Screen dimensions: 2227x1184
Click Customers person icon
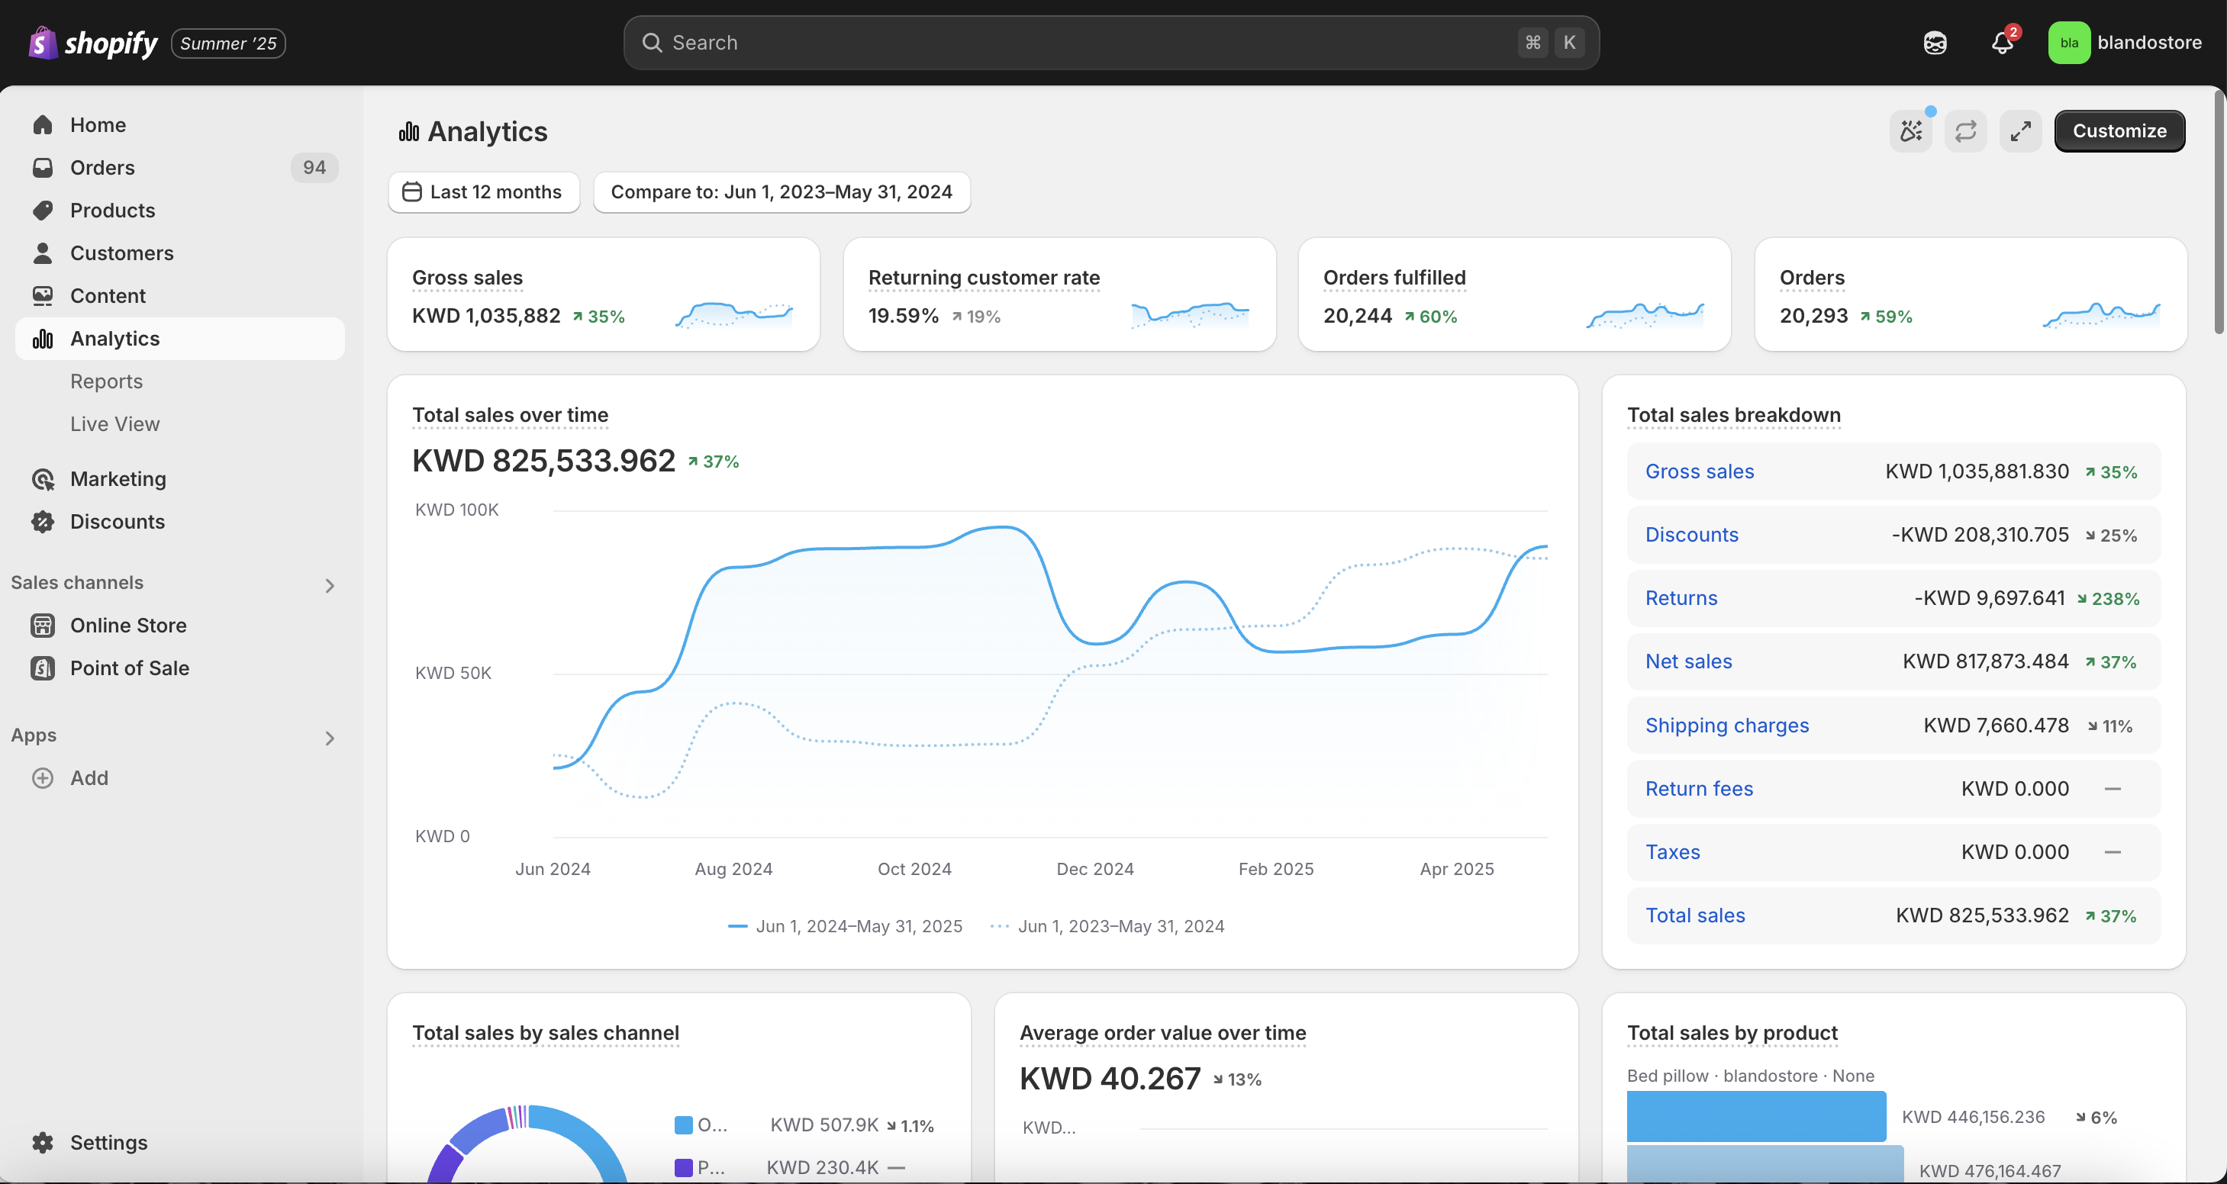[43, 253]
